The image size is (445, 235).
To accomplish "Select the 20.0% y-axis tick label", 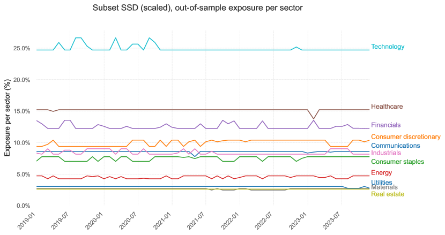I will pos(22,80).
